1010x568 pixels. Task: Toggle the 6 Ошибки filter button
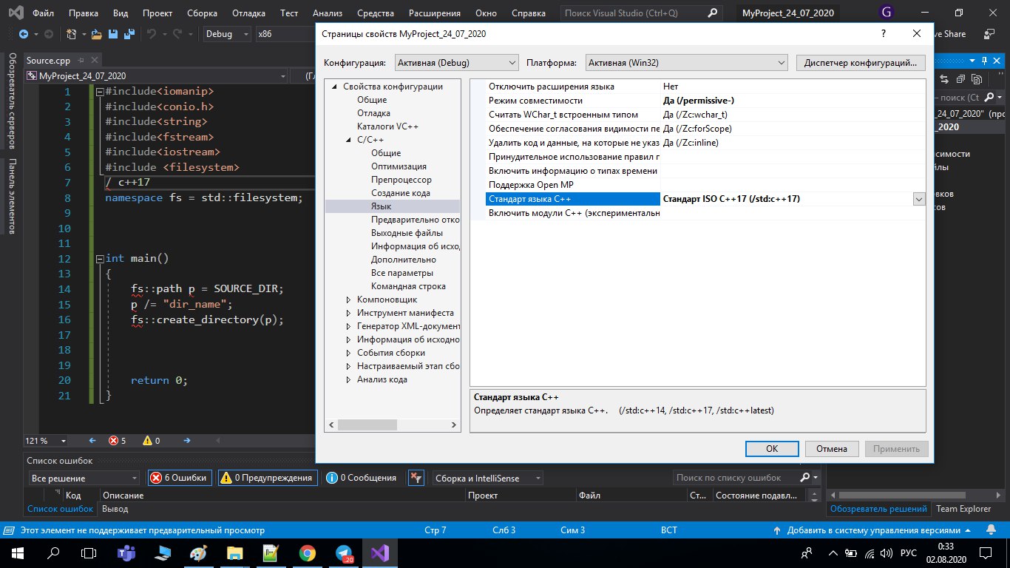[x=180, y=478]
